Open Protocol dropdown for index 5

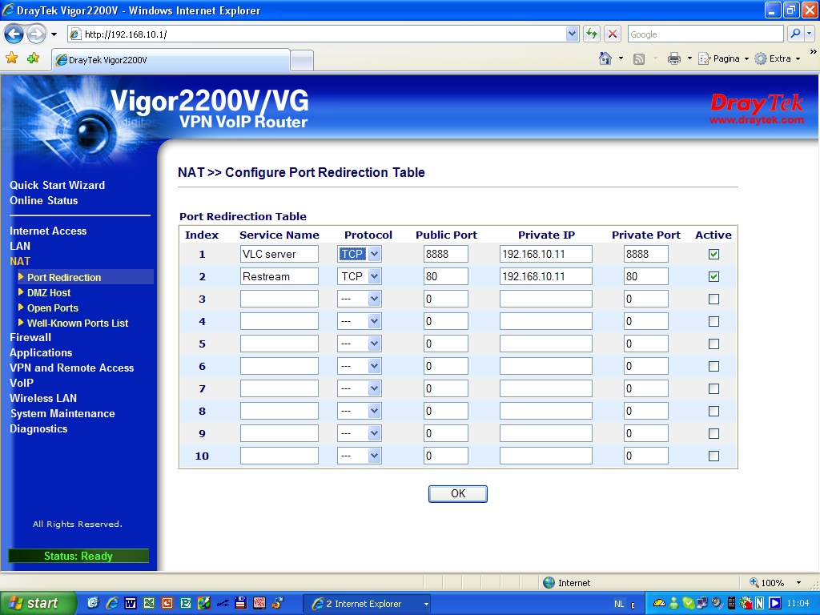[x=360, y=344]
